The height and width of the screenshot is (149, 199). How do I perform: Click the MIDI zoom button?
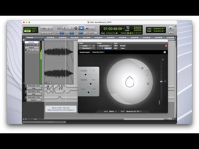(x=49, y=28)
